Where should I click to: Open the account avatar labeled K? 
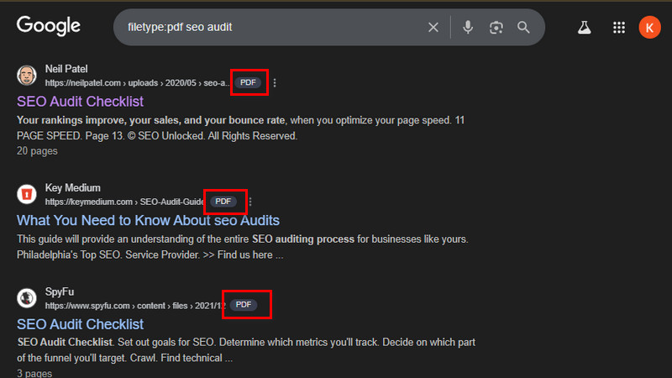(649, 28)
